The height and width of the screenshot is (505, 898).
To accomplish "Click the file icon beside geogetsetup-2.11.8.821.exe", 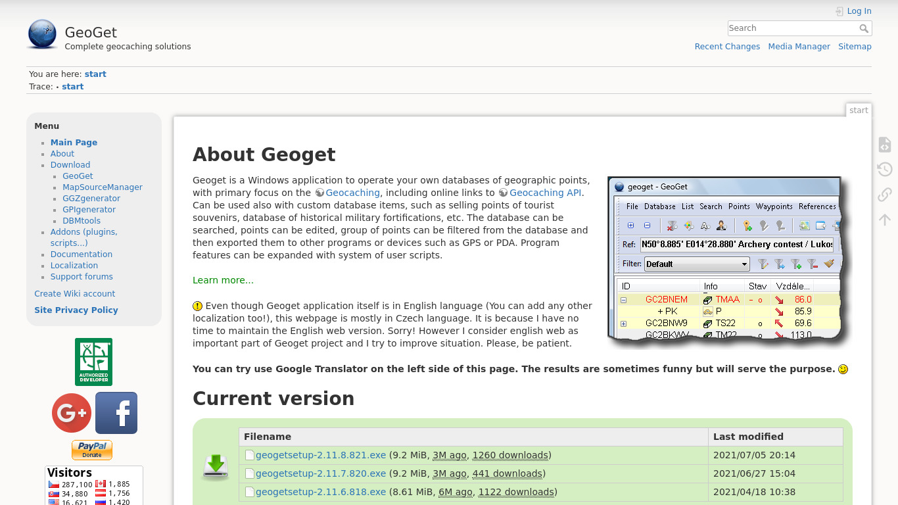I will point(250,455).
